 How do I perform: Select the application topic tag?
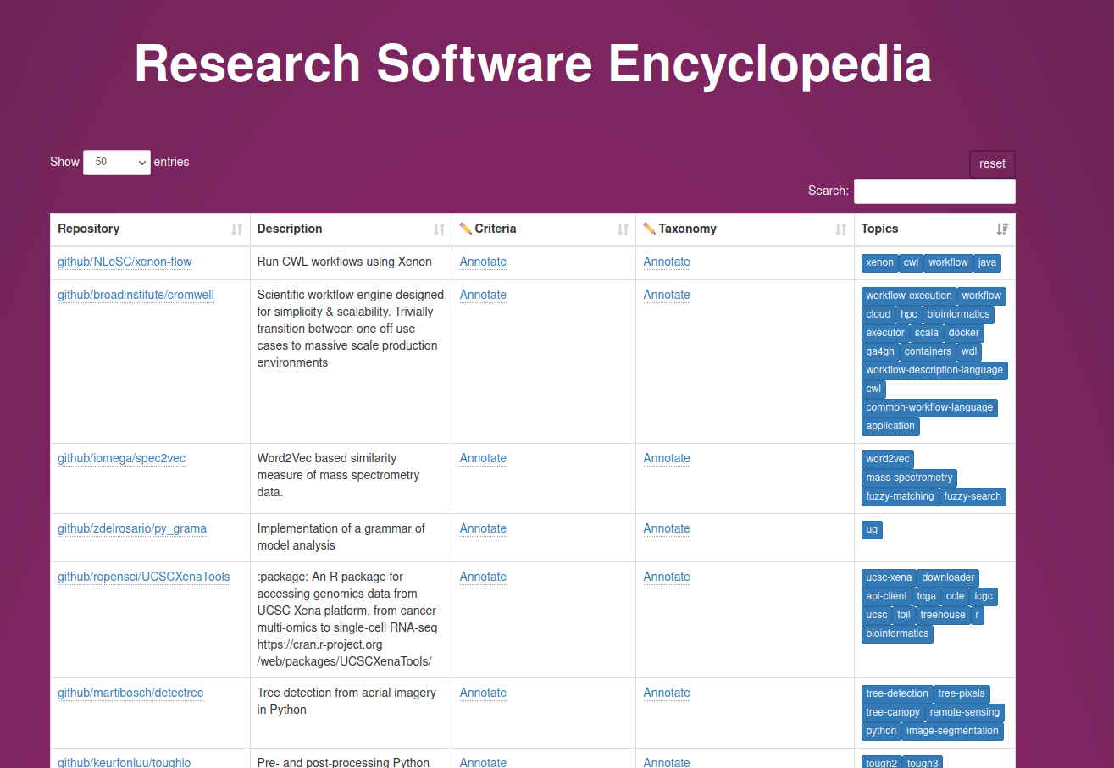click(x=890, y=426)
